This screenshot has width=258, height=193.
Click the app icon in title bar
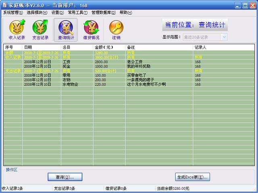point(4,5)
